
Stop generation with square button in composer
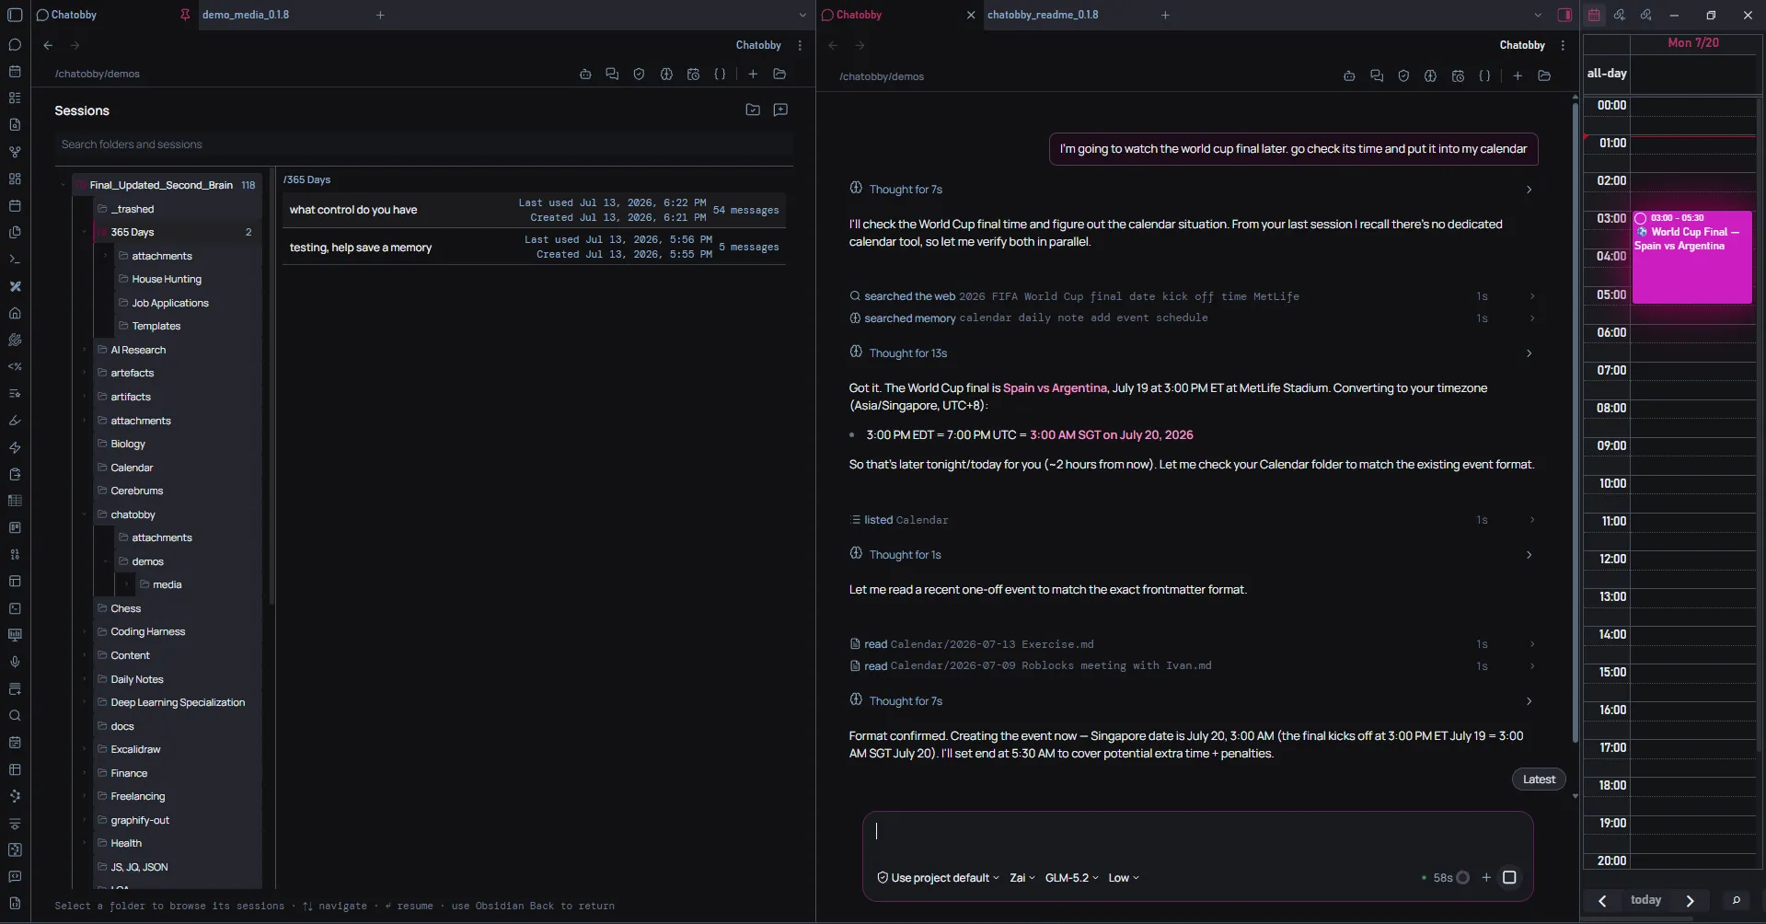click(x=1509, y=877)
